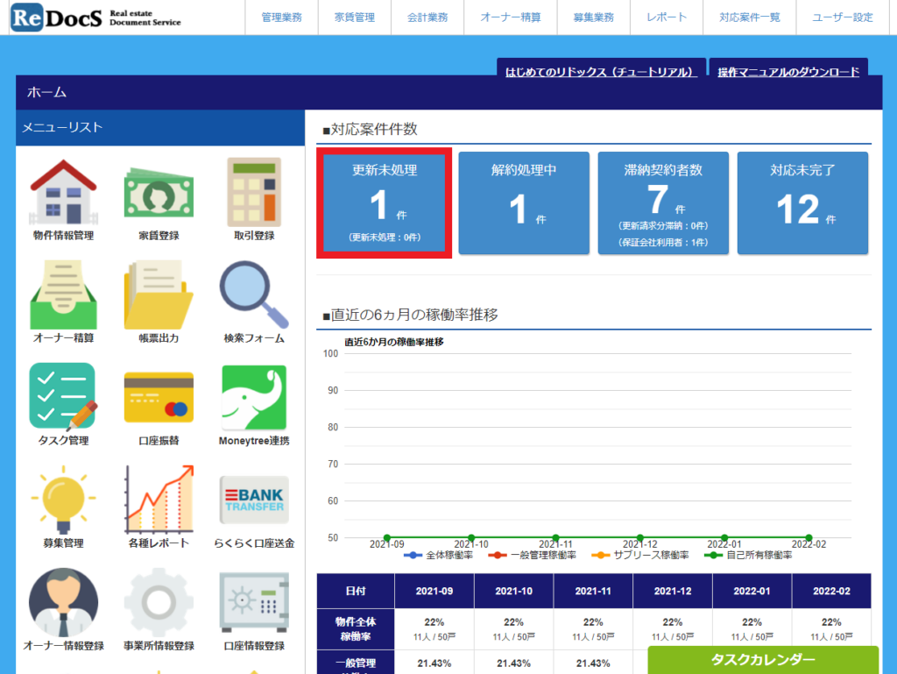Image resolution: width=897 pixels, height=674 pixels.
Task: Open the 口座振替 credit card icon
Action: pyautogui.click(x=159, y=397)
